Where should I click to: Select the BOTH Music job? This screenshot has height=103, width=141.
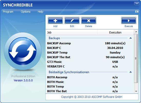(90, 82)
